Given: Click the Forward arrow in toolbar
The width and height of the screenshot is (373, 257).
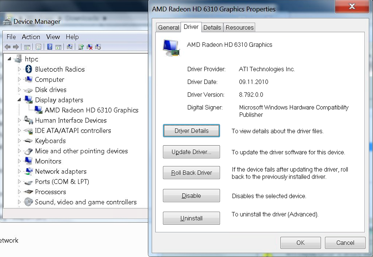Looking at the screenshot, I should 16,47.
